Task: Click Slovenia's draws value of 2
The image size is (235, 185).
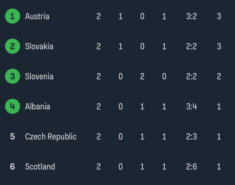Action: (x=142, y=76)
